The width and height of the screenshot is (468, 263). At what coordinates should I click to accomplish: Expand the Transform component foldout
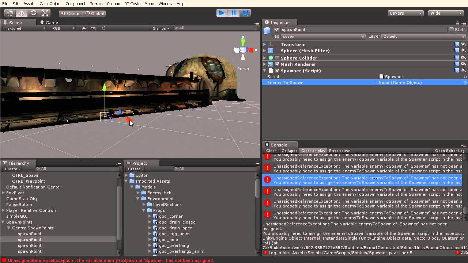pyautogui.click(x=265, y=44)
